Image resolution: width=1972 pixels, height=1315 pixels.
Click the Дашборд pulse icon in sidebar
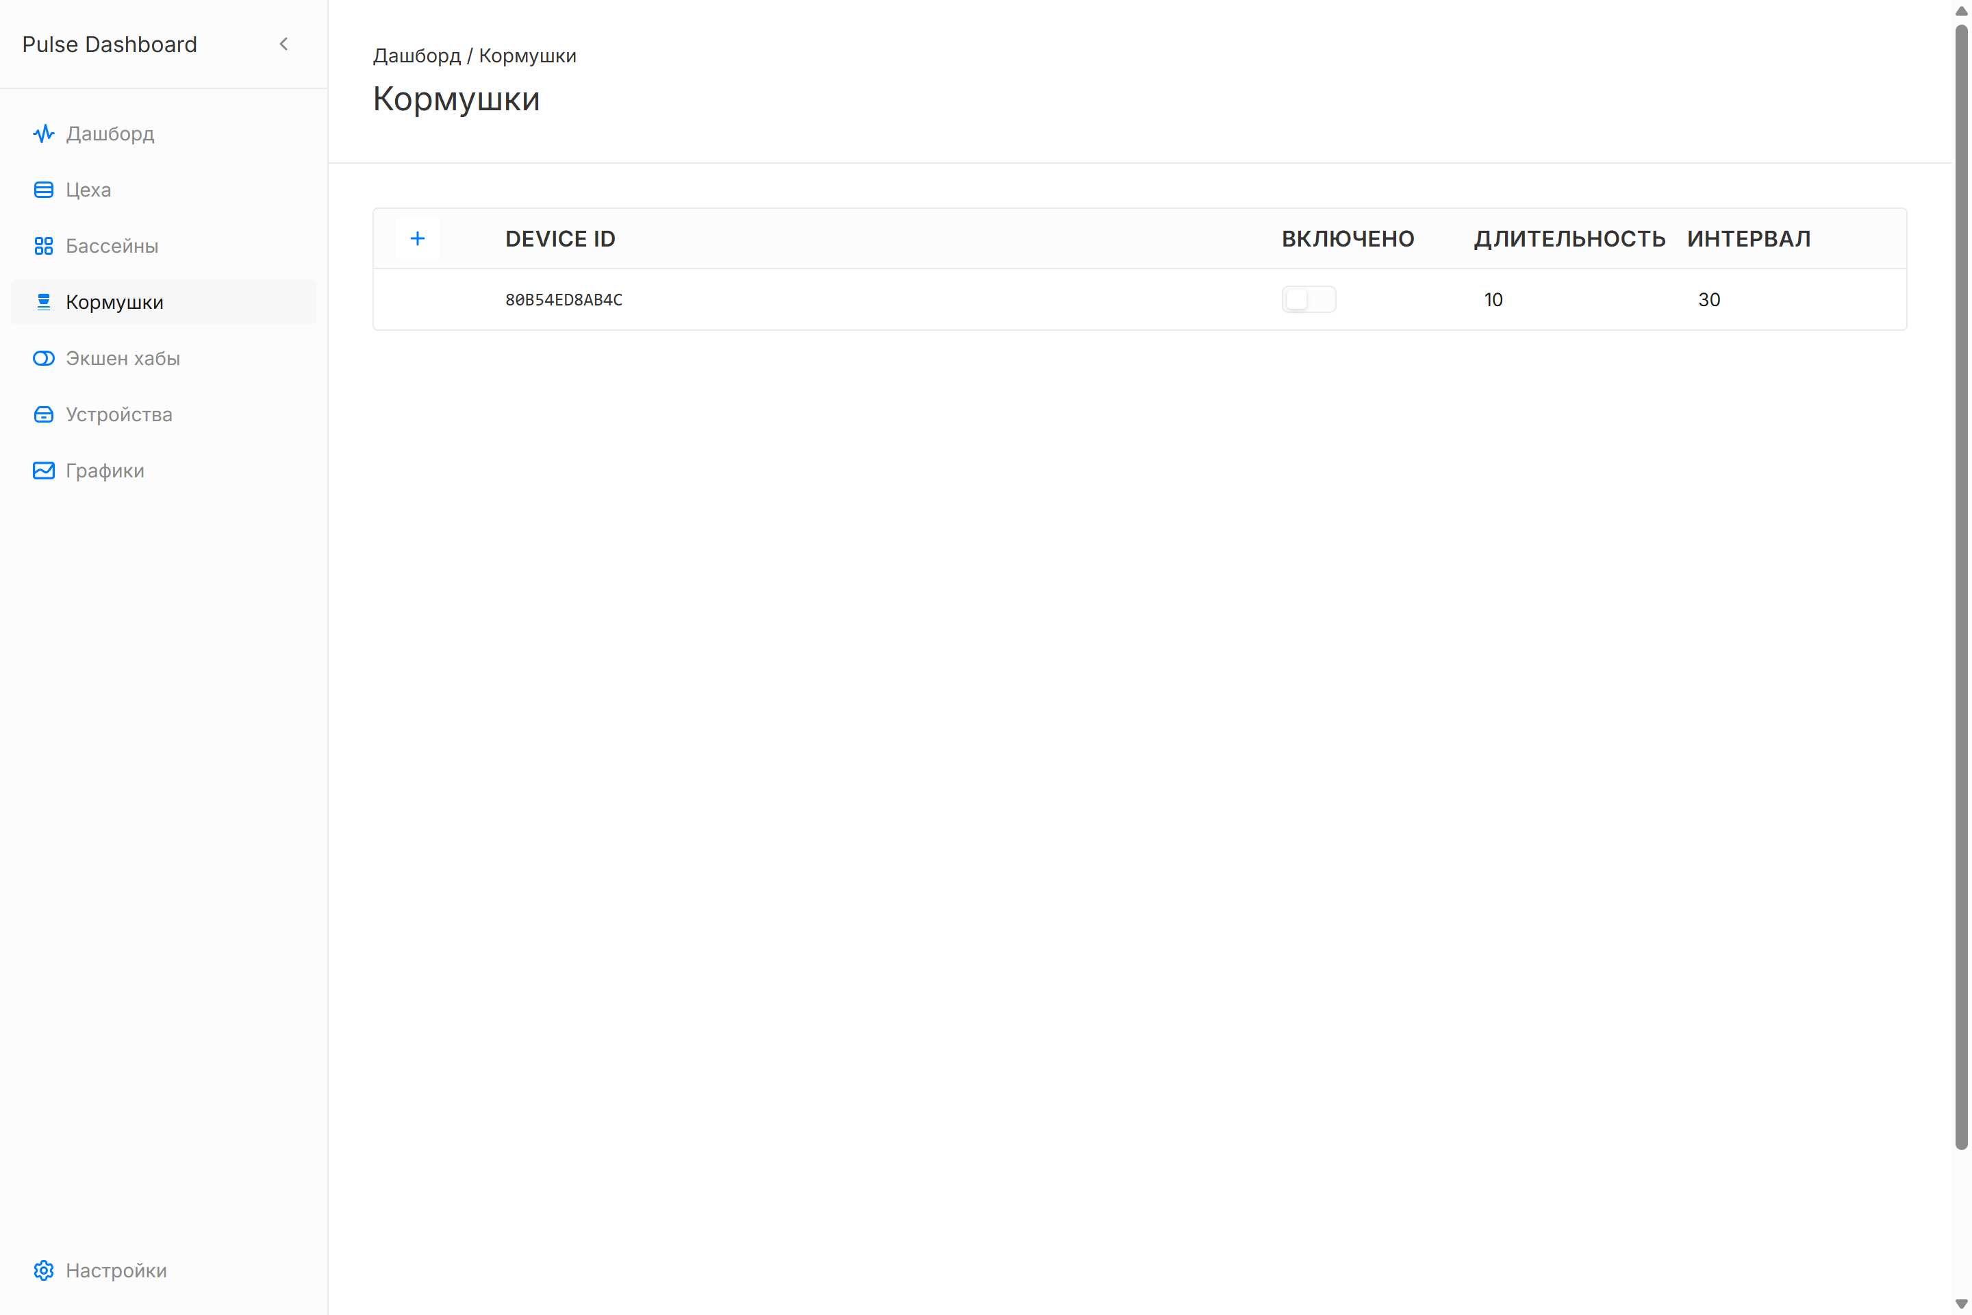pos(44,134)
